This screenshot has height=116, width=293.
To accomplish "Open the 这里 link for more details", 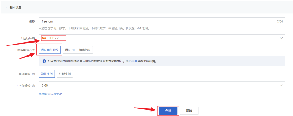I will point(134,61).
